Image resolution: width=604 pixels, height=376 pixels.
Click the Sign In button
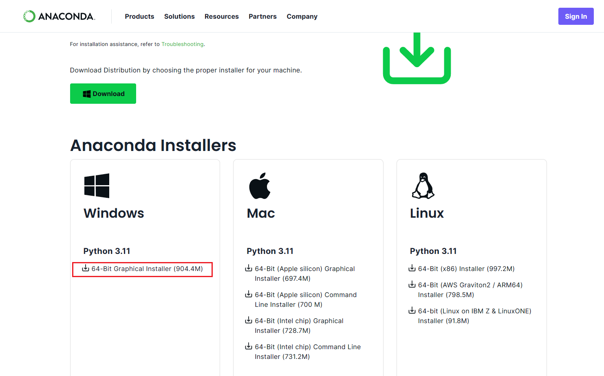pos(576,16)
